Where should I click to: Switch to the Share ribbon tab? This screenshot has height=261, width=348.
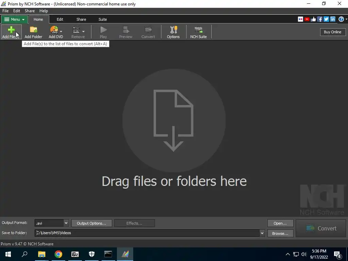81,19
